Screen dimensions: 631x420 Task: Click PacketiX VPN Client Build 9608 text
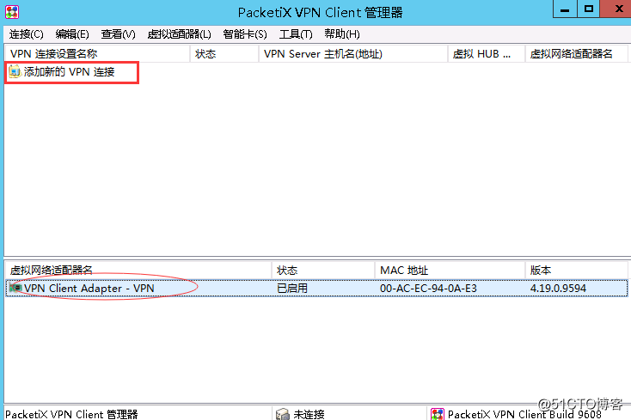pyautogui.click(x=524, y=414)
